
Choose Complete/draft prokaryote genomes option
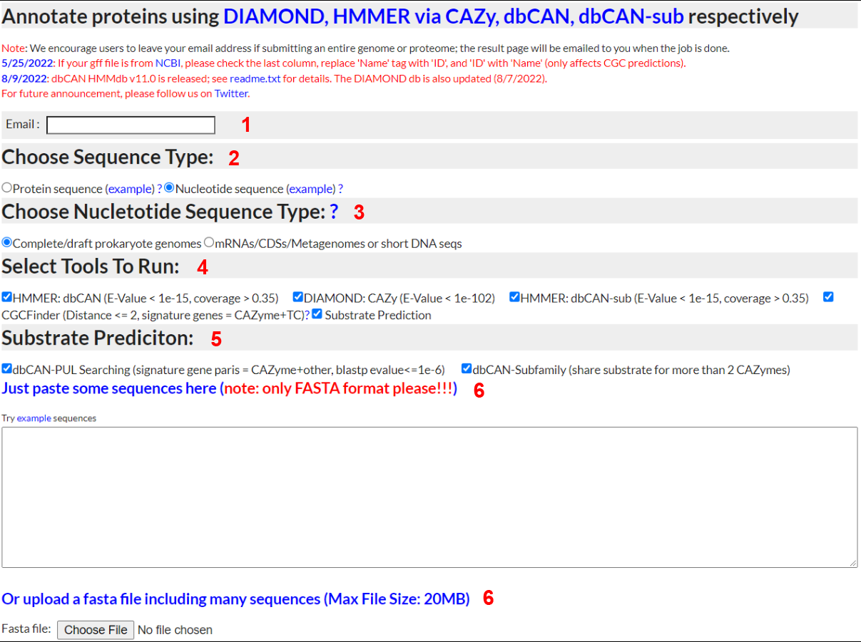pos(7,242)
